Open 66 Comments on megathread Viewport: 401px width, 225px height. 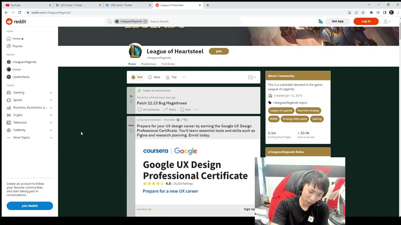coord(149,110)
